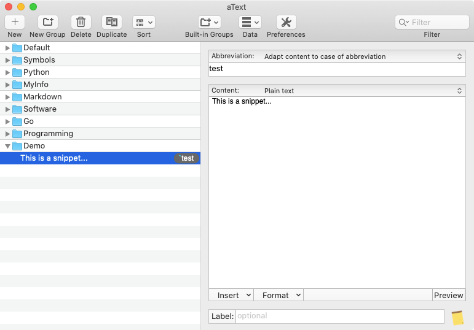Click the yellow sticky note icon
This screenshot has height=330, width=474.
click(457, 317)
